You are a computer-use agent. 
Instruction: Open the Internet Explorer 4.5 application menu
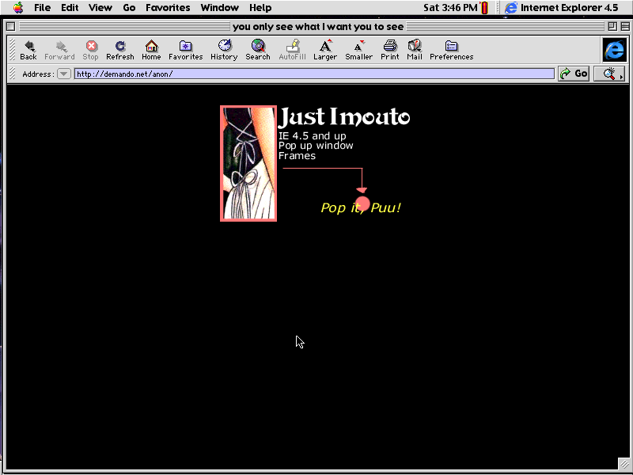[x=563, y=8]
